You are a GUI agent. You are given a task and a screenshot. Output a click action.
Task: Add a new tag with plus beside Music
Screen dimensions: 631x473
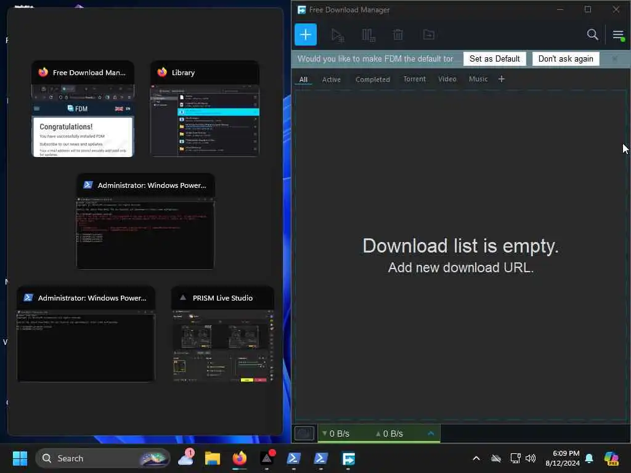pos(502,79)
